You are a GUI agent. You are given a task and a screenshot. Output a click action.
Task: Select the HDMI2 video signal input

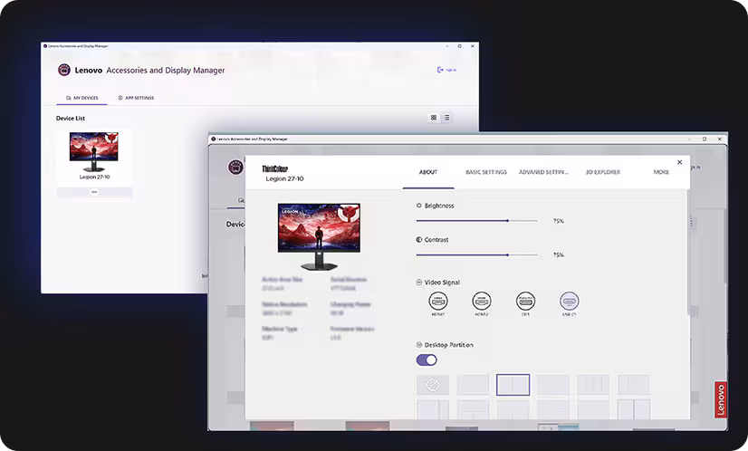(482, 301)
